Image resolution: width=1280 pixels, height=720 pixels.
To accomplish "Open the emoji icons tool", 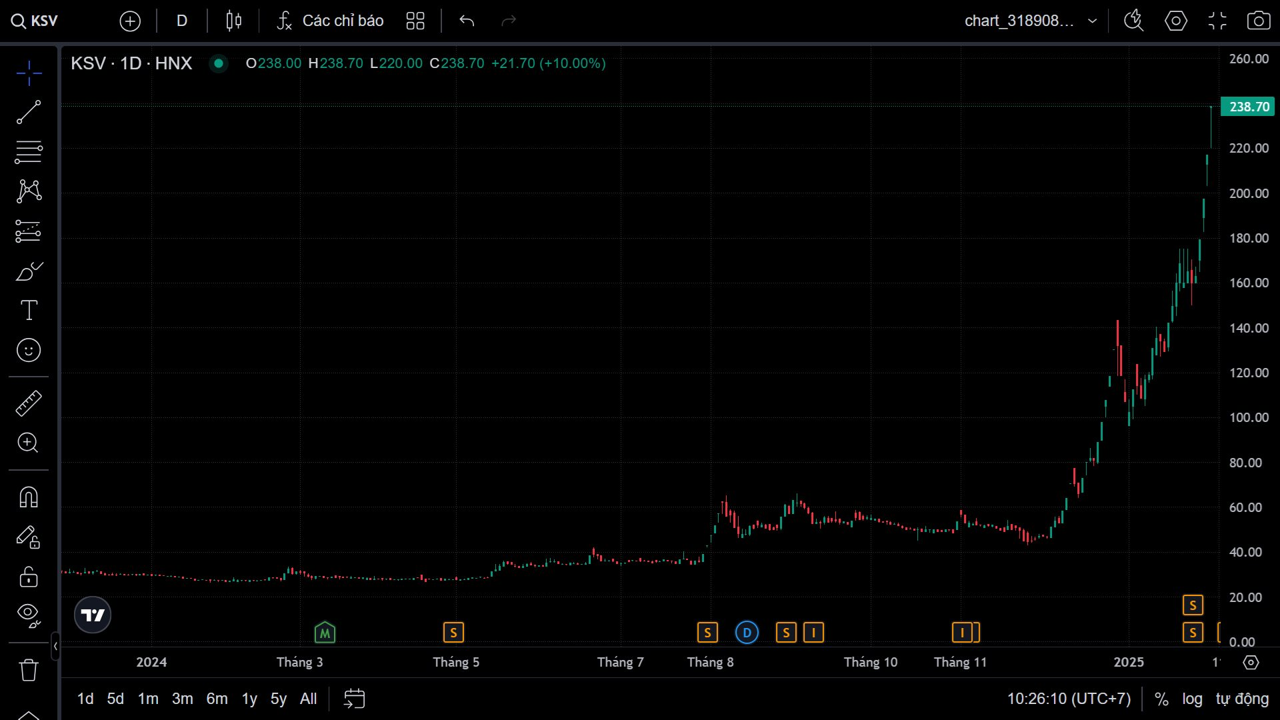I will 29,350.
